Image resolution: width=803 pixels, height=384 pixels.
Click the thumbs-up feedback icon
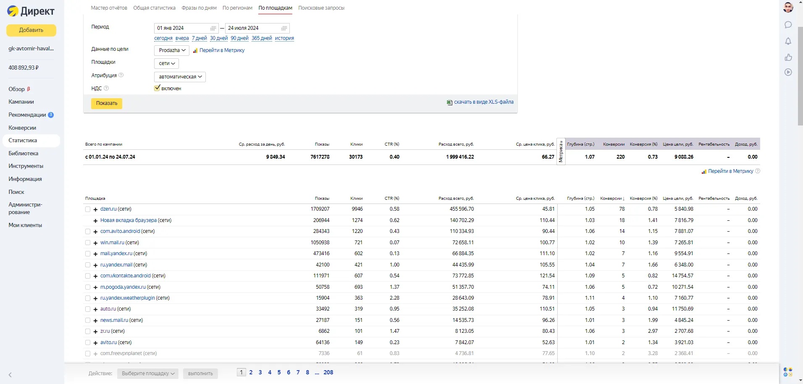[788, 57]
